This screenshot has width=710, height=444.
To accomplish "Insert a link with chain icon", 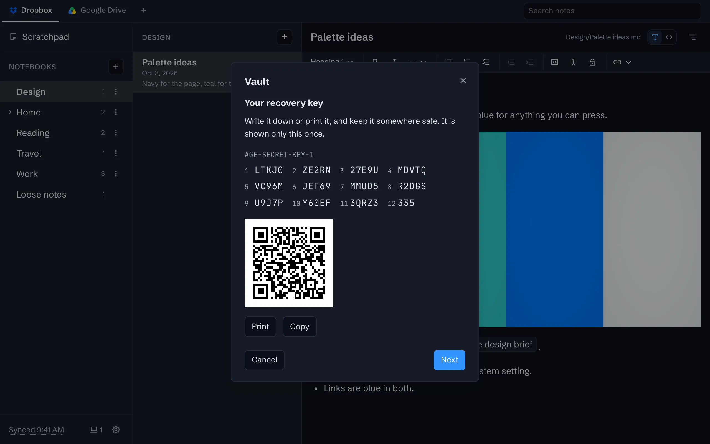I will click(617, 62).
